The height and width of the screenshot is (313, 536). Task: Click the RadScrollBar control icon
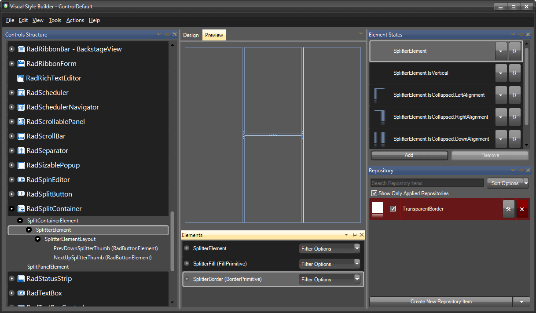21,136
